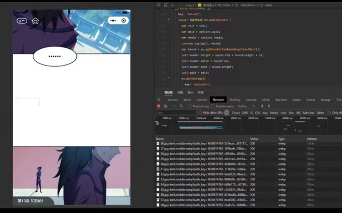
Task: Switch to the Wxml tab
Action: [187, 99]
